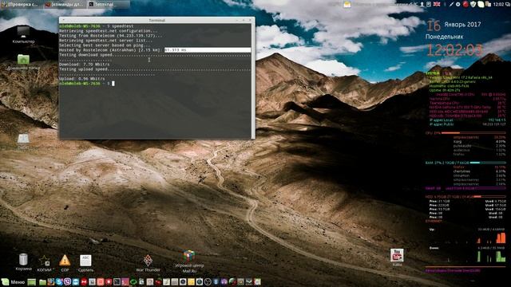Open the Компьютер desktop icon
The height and width of the screenshot is (287, 511).
pos(23,35)
